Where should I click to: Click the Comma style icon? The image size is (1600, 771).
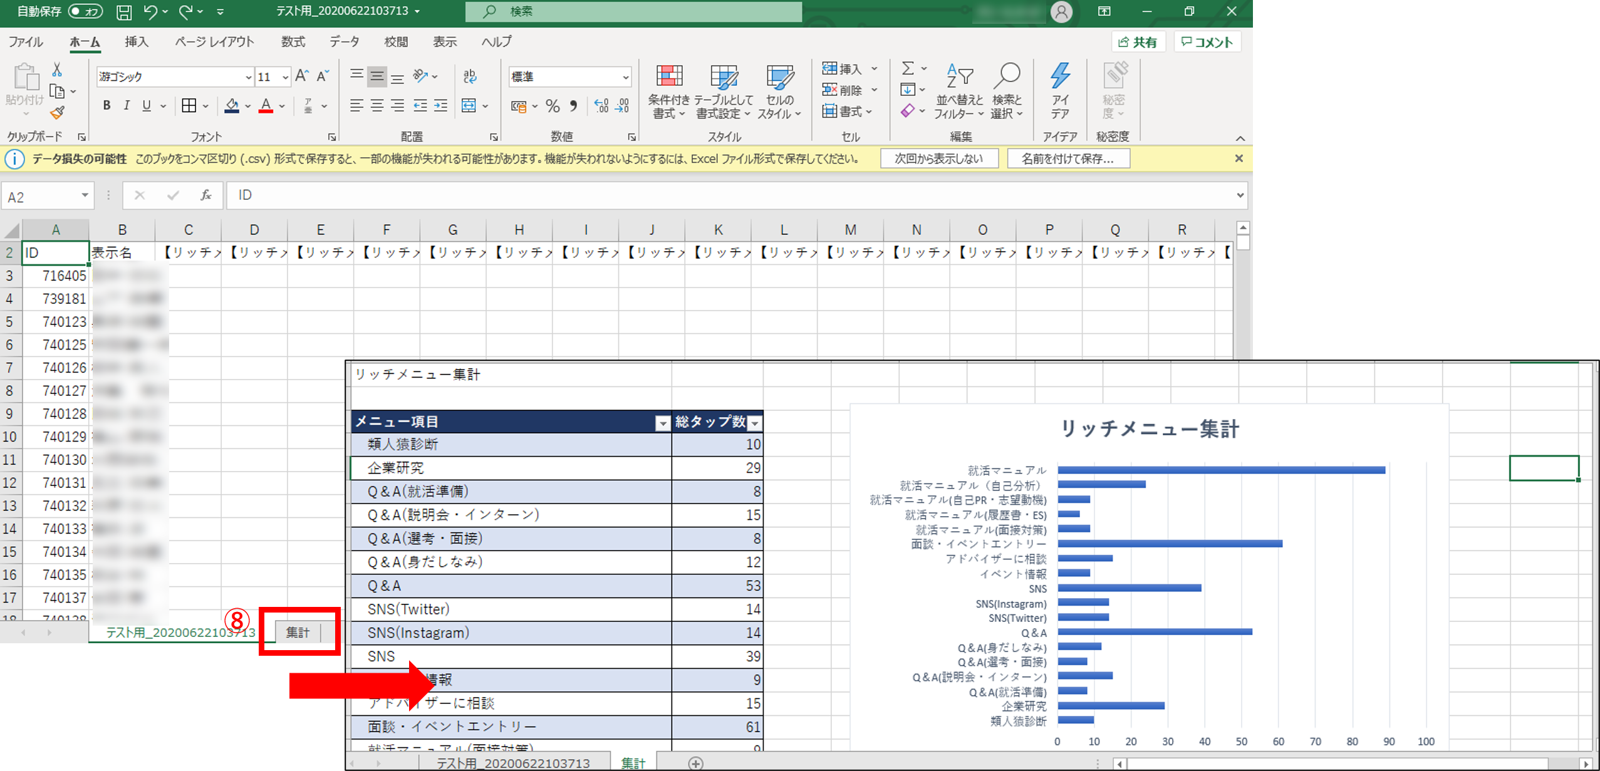pos(573,105)
